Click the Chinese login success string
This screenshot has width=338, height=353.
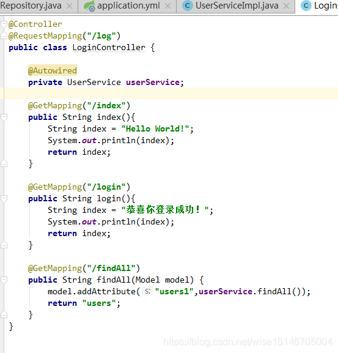click(165, 210)
